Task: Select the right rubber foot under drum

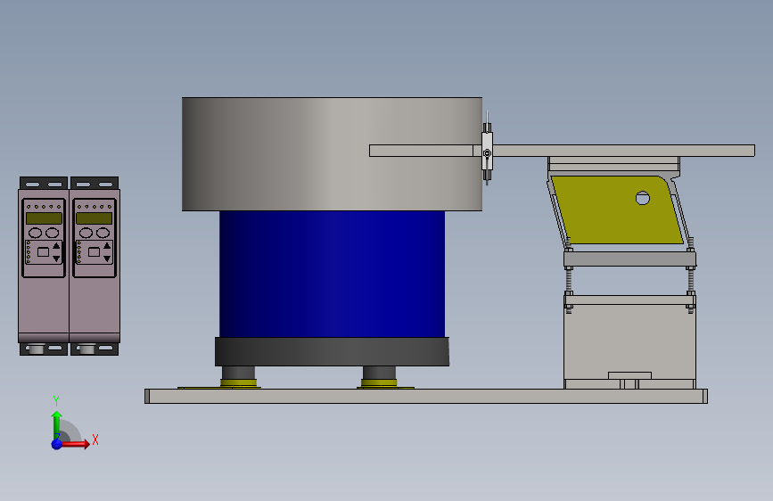Action: pyautogui.click(x=379, y=376)
